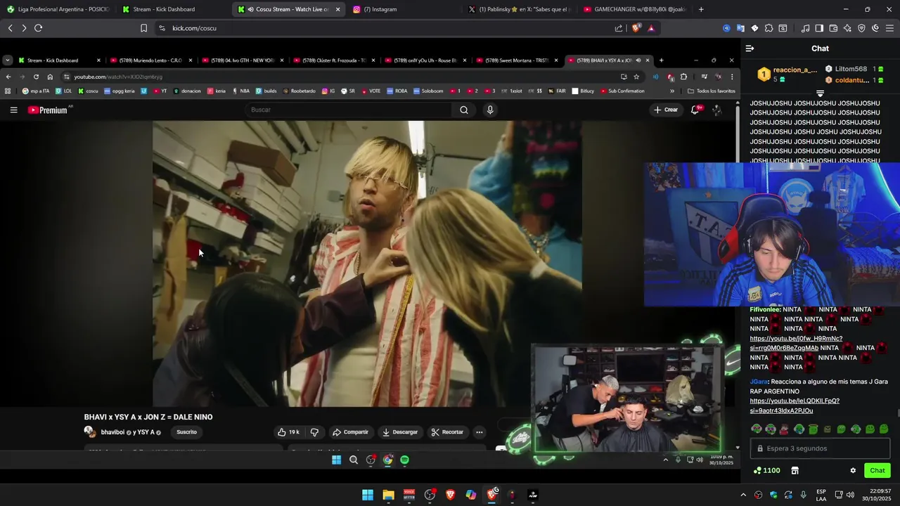This screenshot has height=506, width=900.
Task: Open the Kick chat collapse icon beside Chat title
Action: [750, 48]
